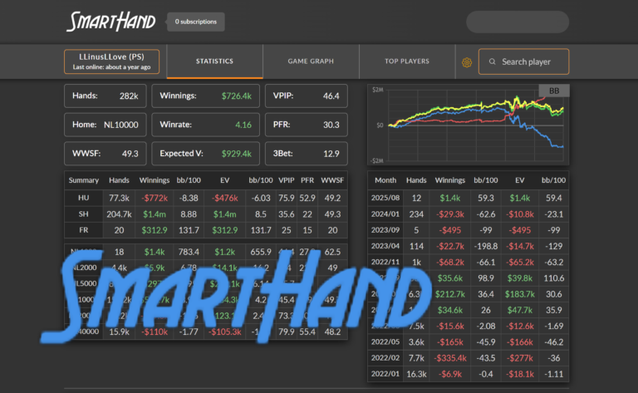This screenshot has width=638, height=393.
Task: Open the gear settings icon
Action: pos(467,62)
